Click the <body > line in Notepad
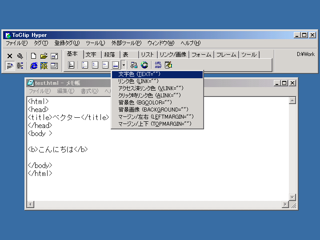The height and width of the screenshot is (240, 320). 40,133
